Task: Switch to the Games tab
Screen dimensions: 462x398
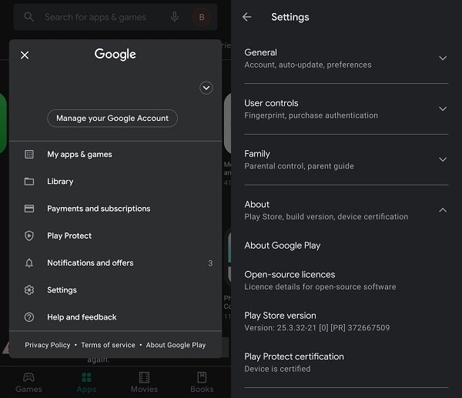Action: click(x=29, y=383)
